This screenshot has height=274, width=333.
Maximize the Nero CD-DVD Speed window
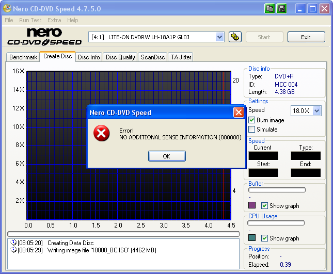point(312,9)
